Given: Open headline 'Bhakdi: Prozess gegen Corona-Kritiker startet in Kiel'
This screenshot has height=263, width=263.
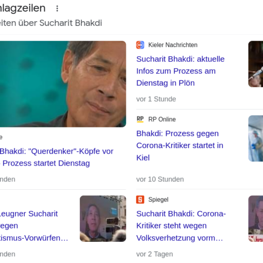Looking at the screenshot, I should pos(179,145).
